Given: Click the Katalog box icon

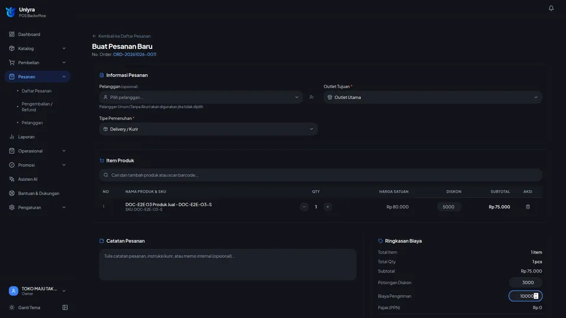Looking at the screenshot, I should [x=12, y=48].
